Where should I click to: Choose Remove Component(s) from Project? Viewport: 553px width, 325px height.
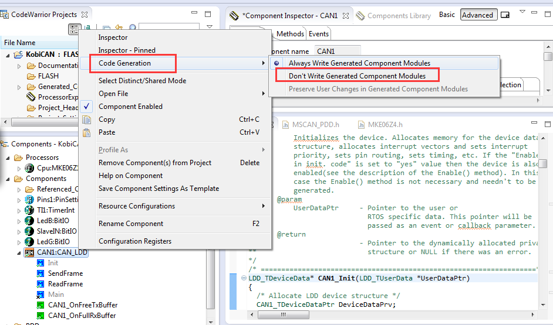tap(176, 163)
